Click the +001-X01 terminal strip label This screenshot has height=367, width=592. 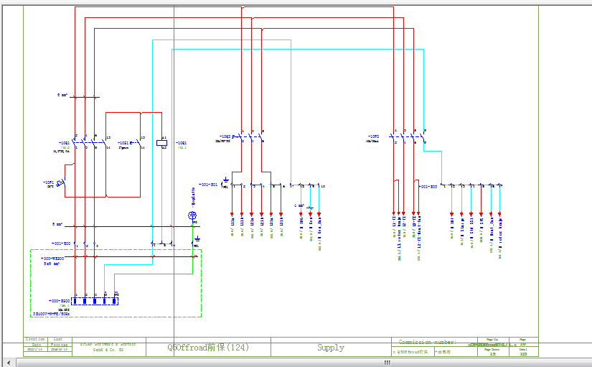tap(208, 185)
